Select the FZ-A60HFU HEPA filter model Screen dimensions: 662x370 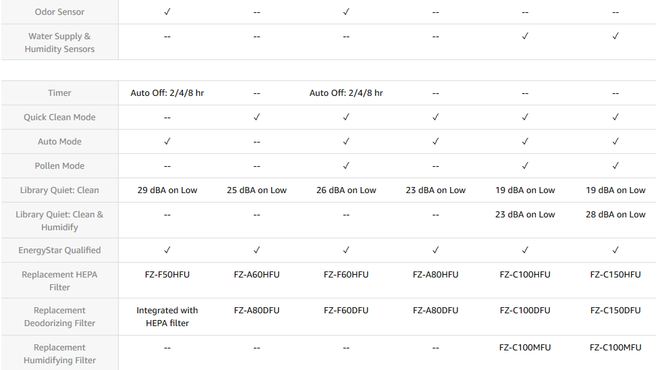[x=256, y=275]
